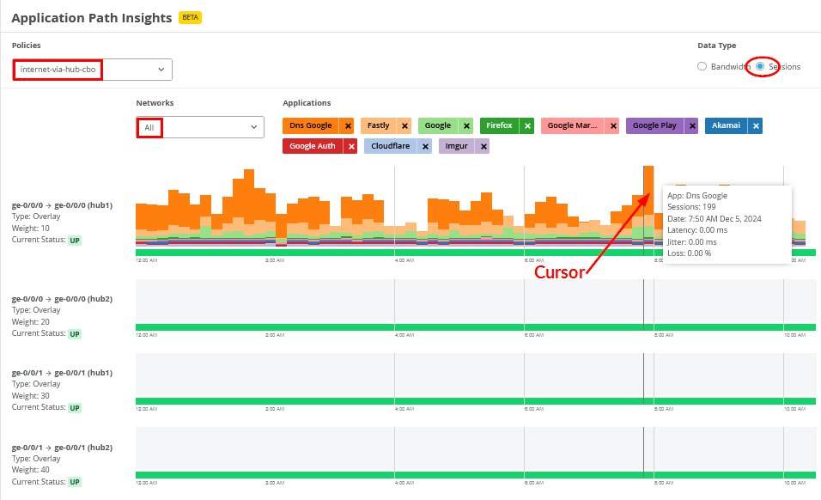Remove the Fastly application tag
Image resolution: width=821 pixels, height=500 pixels.
(x=404, y=125)
